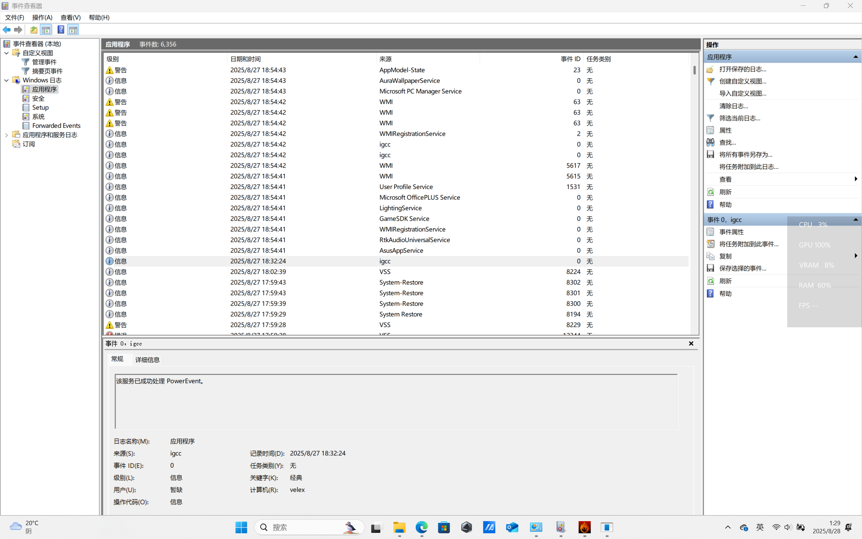Expand the 查看 submenu arrow

tap(856, 179)
